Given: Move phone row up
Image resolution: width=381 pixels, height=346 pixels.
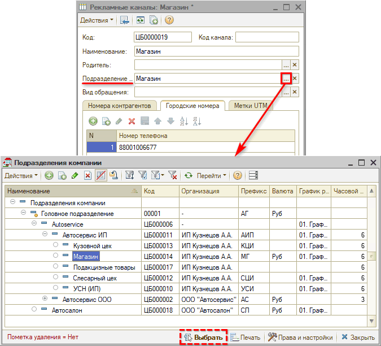Looking at the screenshot, I should click(x=157, y=121).
